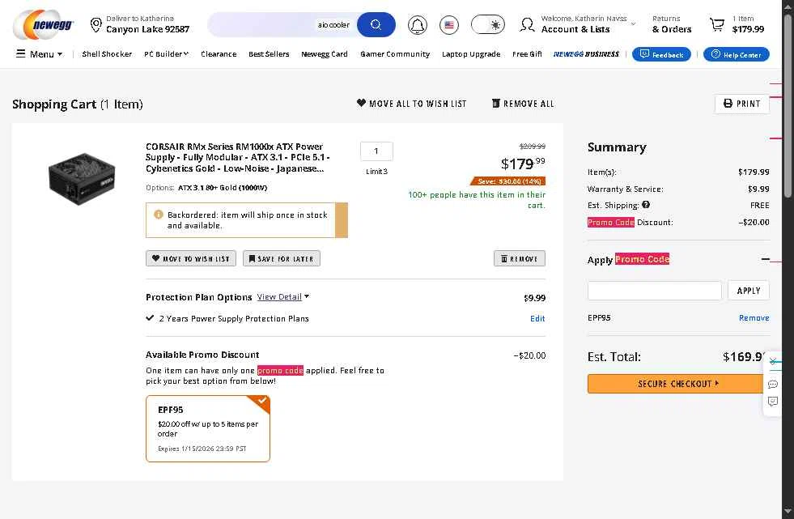
Task: Click the search magnifier button
Action: point(376,25)
